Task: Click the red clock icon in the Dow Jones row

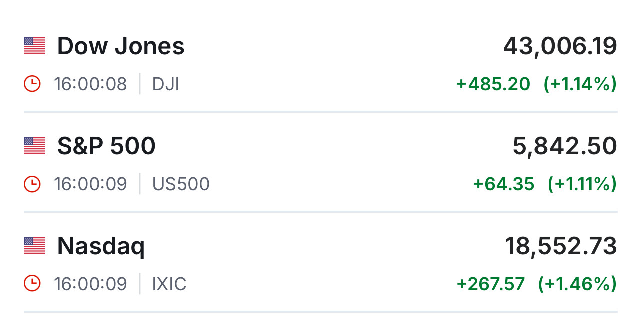Action: (32, 84)
